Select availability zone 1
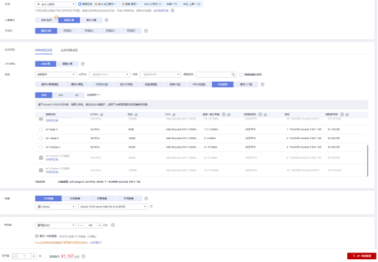This screenshot has width=378, height=262. (68, 31)
